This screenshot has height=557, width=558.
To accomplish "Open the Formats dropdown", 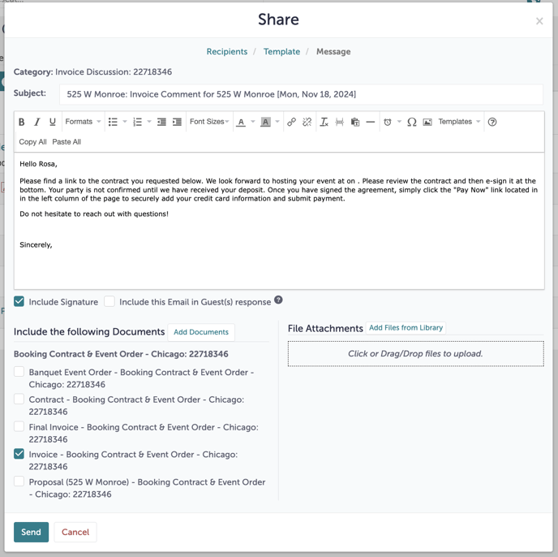I will 83,122.
